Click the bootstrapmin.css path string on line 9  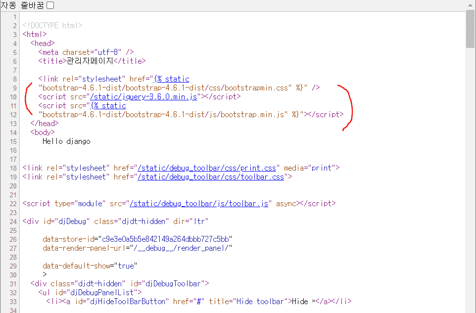[x=165, y=88]
